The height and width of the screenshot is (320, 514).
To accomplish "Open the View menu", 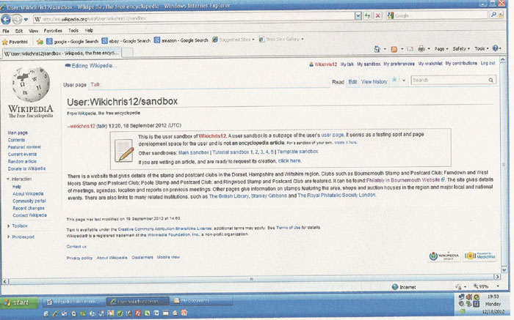I will pyautogui.click(x=33, y=31).
